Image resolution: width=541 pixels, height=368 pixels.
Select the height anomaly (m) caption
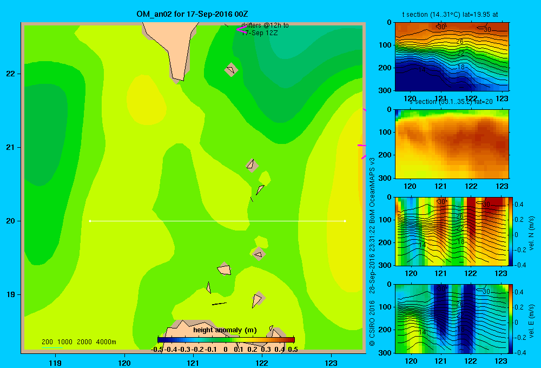tap(225, 330)
